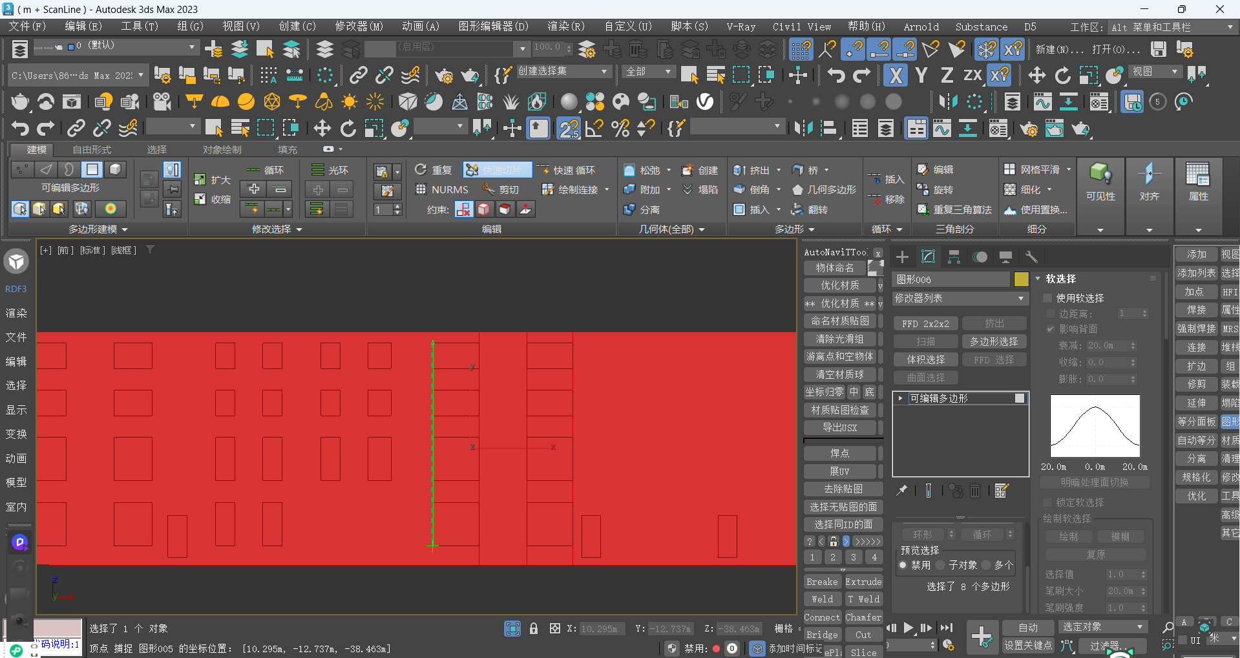This screenshot has height=658, width=1240.
Task: Click the Selection Lock toggle padlock
Action: [x=534, y=628]
